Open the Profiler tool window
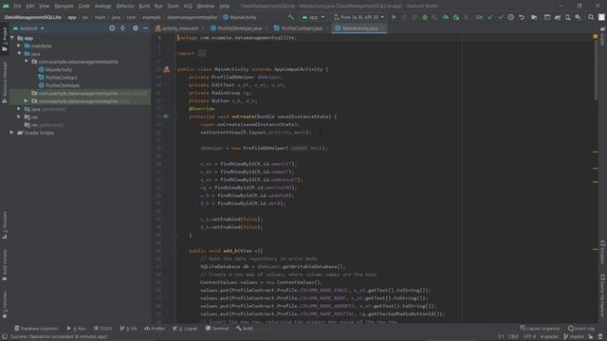 tap(155, 329)
